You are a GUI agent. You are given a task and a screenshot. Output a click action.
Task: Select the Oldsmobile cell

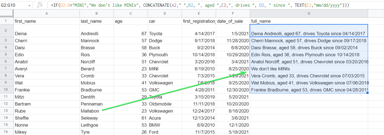pyautogui.click(x=165, y=104)
